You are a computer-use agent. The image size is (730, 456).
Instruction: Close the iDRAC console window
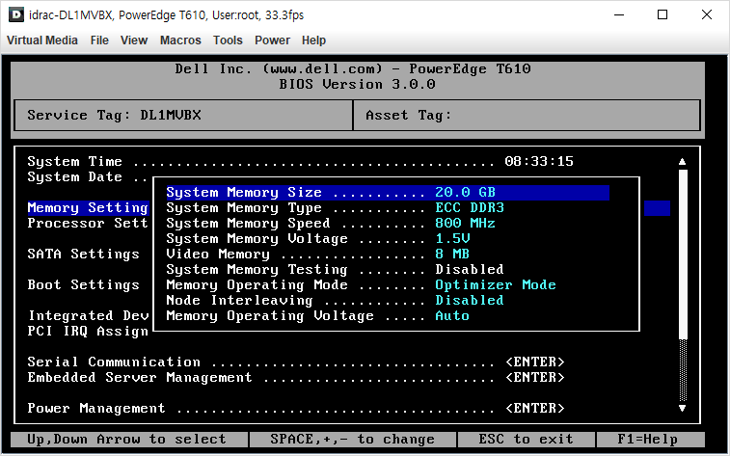coord(706,14)
